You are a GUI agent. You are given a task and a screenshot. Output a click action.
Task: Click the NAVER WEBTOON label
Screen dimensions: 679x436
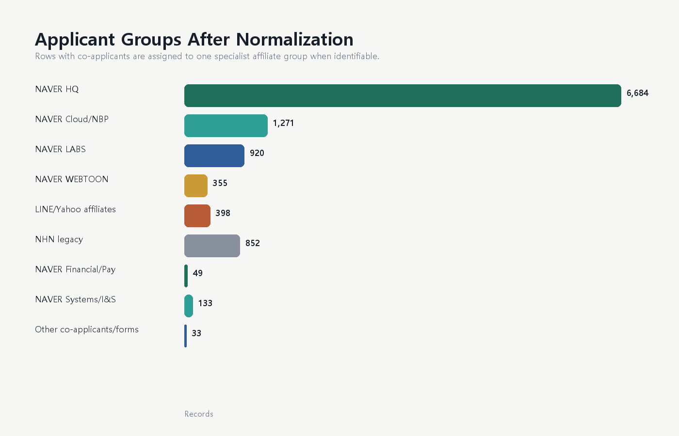click(72, 179)
